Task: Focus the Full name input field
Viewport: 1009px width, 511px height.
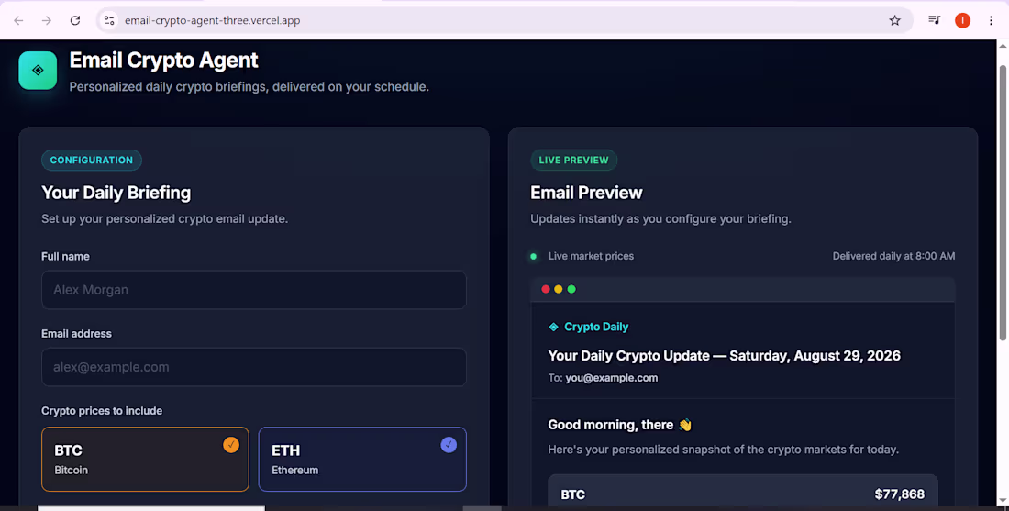Action: 254,290
